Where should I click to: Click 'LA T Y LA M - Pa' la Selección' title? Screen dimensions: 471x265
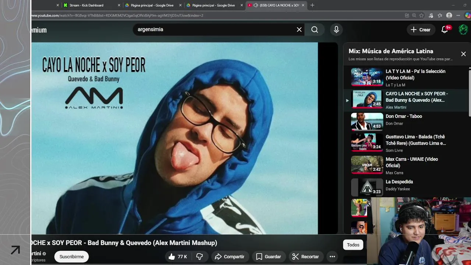tap(415, 75)
